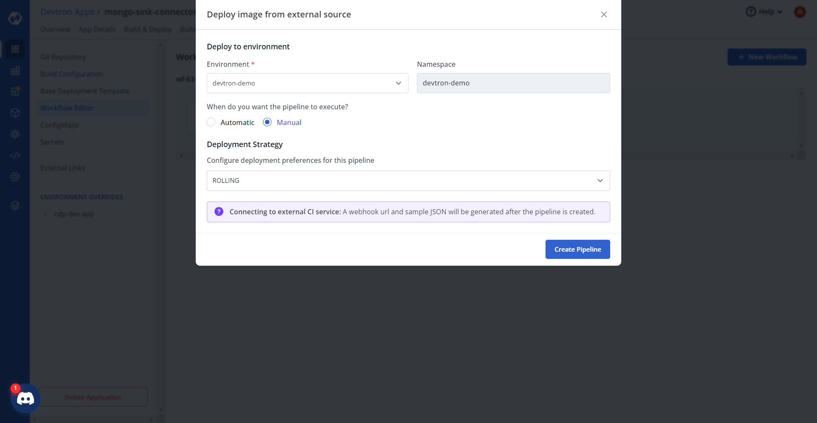Screen dimensions: 817x423
Task: Expand the cdp-dev-app environment override
Action: 45,214
